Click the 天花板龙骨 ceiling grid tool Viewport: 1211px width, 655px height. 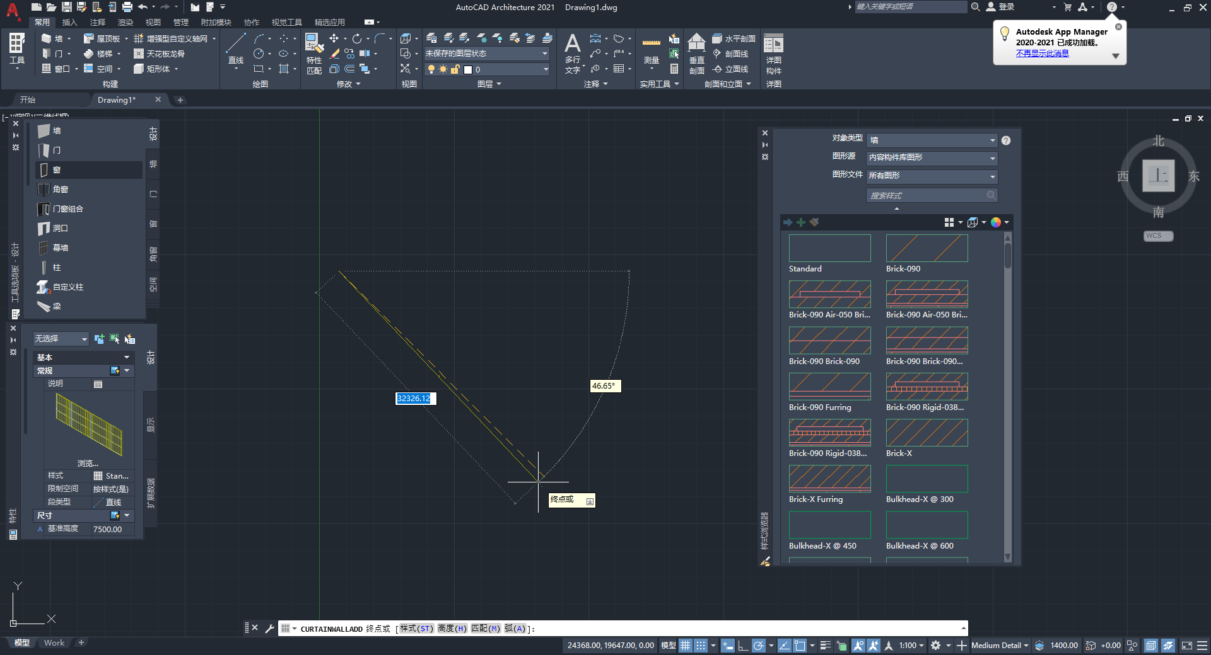coord(160,54)
